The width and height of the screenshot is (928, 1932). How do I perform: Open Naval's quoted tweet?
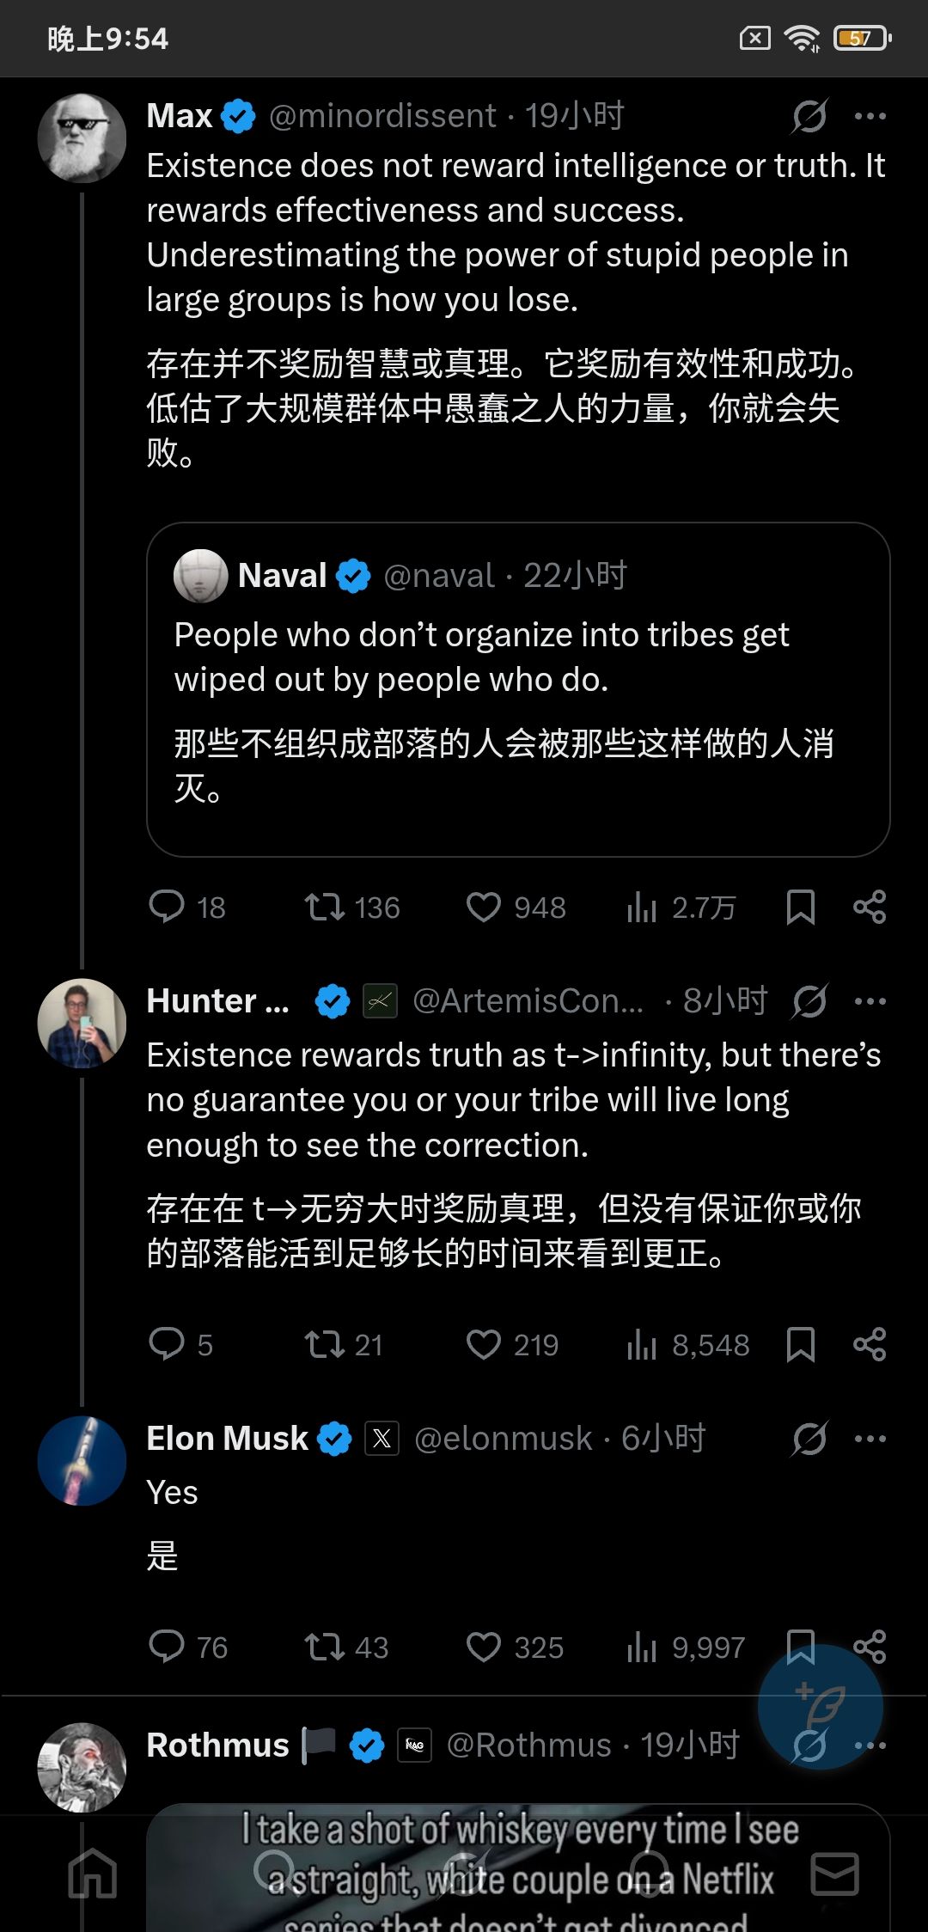517,688
